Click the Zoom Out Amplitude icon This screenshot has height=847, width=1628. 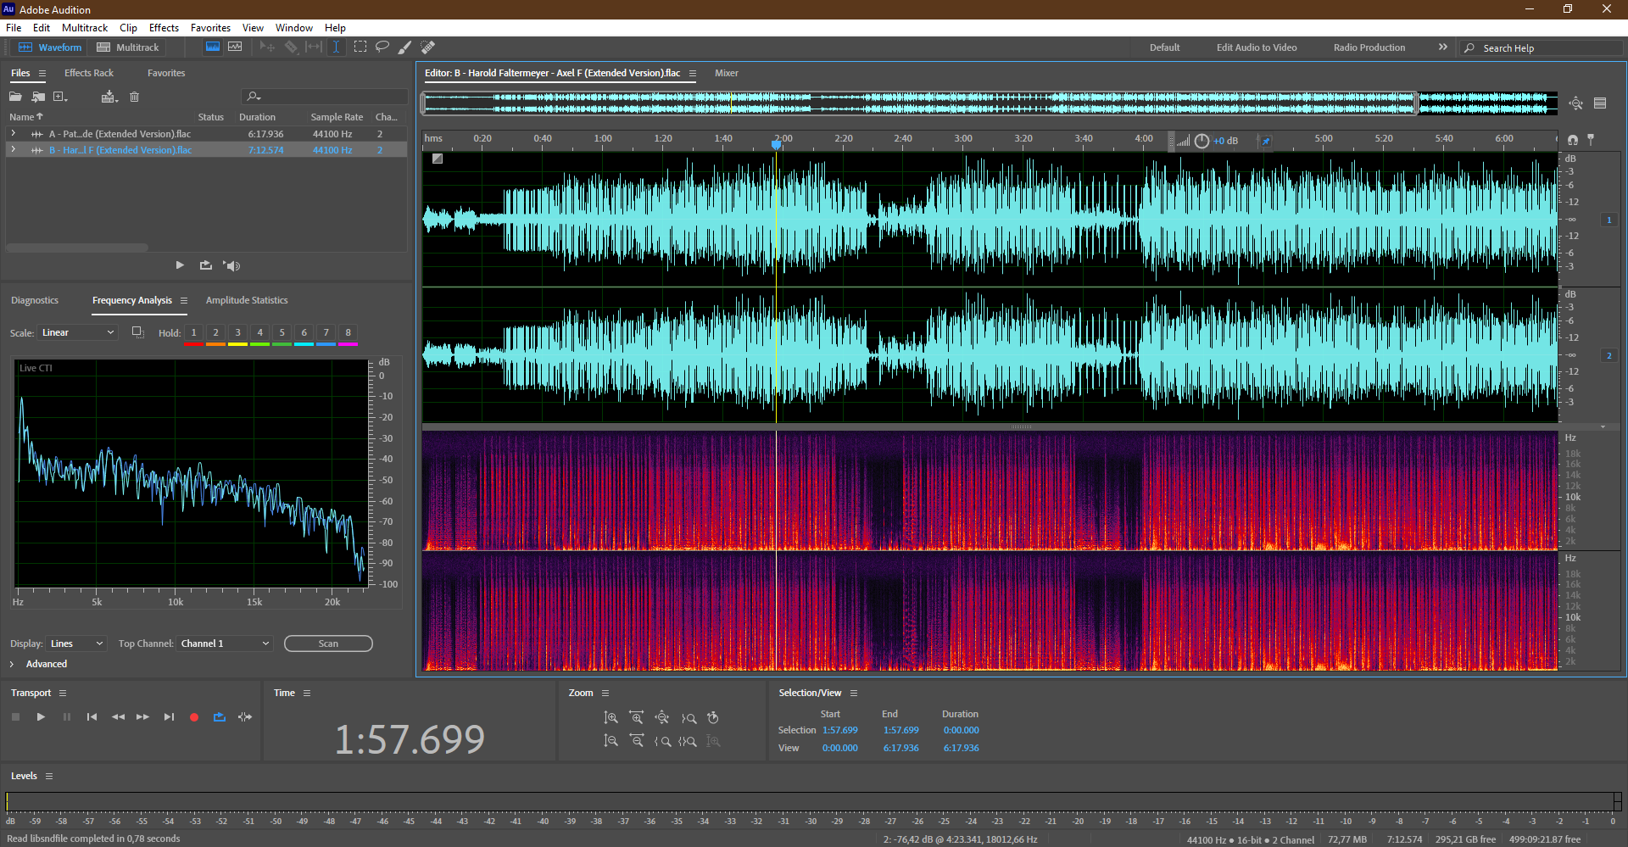[610, 740]
